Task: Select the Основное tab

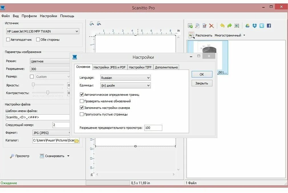Action: [83, 67]
